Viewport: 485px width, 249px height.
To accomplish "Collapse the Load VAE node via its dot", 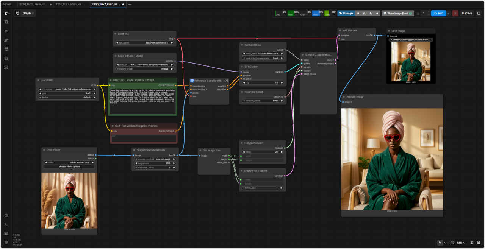I will (116, 34).
